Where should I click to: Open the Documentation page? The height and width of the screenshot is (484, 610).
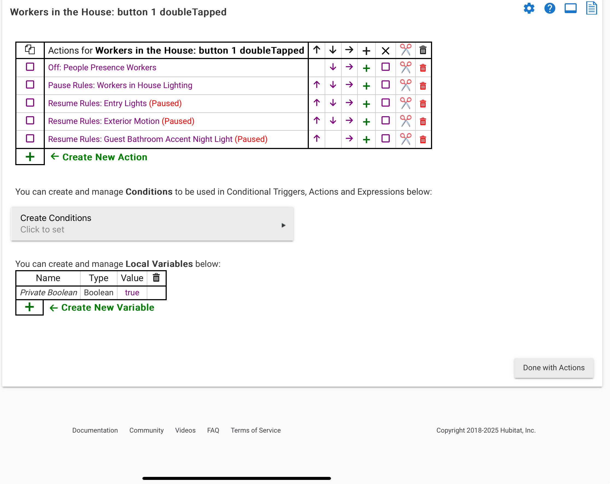tap(95, 430)
